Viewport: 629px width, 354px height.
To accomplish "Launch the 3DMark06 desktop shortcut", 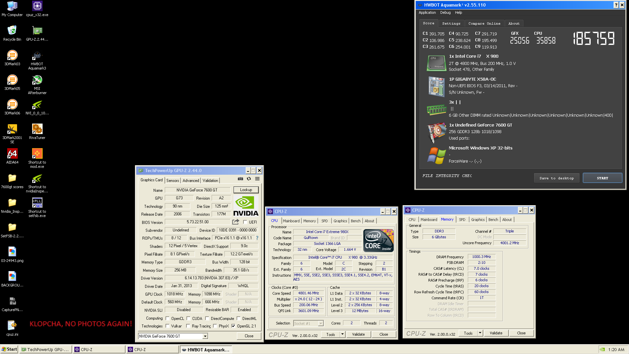I will point(12,107).
